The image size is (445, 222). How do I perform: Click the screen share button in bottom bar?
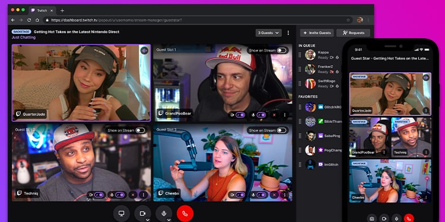pyautogui.click(x=122, y=214)
